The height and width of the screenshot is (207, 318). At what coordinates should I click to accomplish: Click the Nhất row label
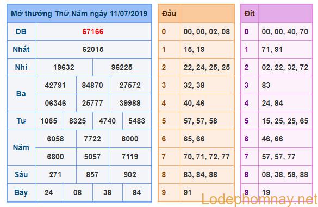coord(21,49)
